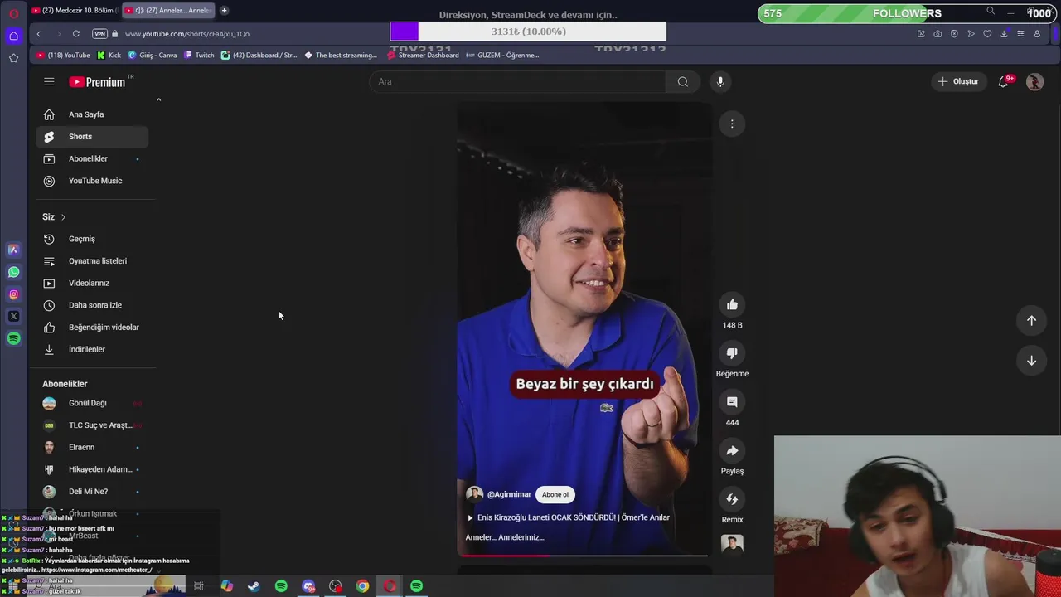Open the sound source thumbnail under Remix
The image size is (1061, 597).
coord(732,544)
